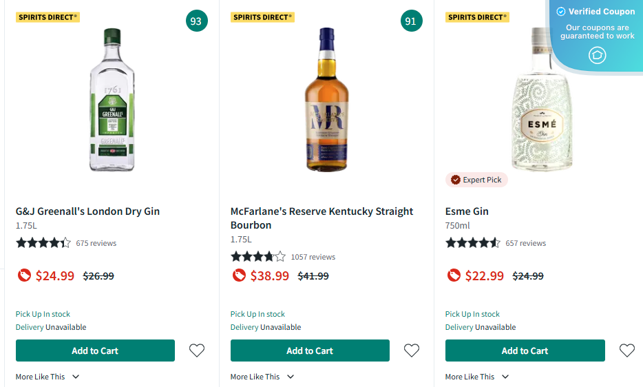Add G&J Greenall's gin to cart

point(95,351)
